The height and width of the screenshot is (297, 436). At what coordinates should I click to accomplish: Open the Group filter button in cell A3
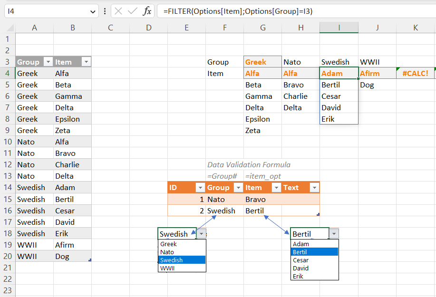[x=48, y=62]
